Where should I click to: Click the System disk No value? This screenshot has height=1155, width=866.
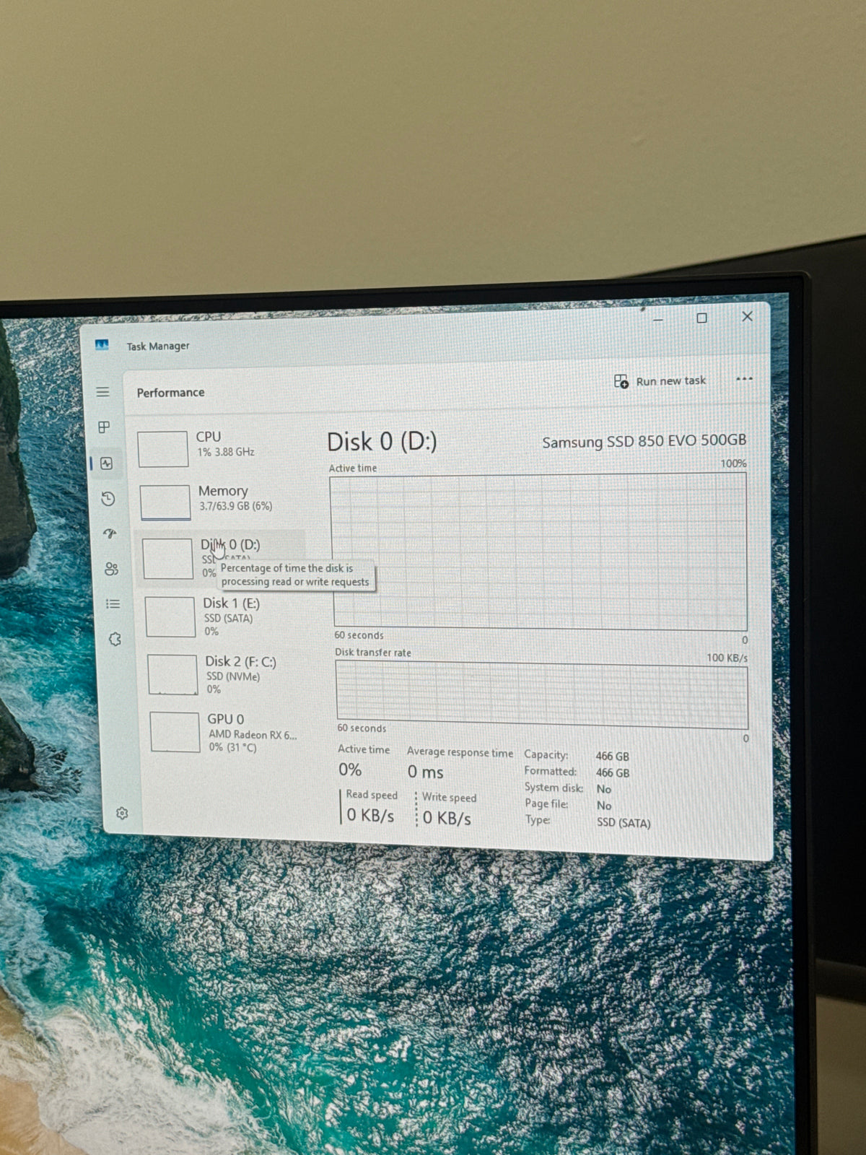click(x=604, y=789)
